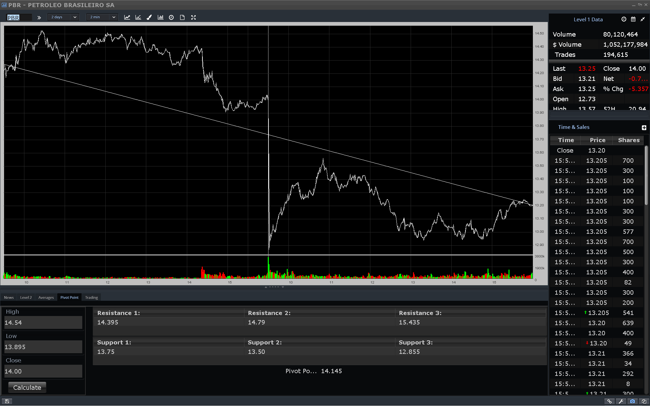
Task: Switch to the Averages tab
Action: 46,297
